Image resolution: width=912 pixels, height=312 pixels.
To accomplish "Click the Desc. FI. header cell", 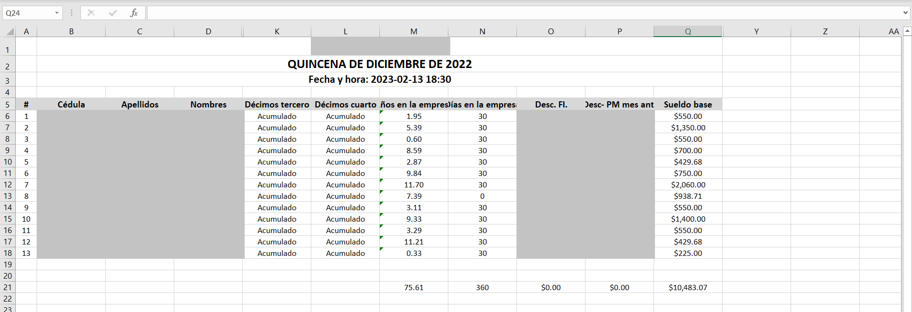I will (x=551, y=105).
